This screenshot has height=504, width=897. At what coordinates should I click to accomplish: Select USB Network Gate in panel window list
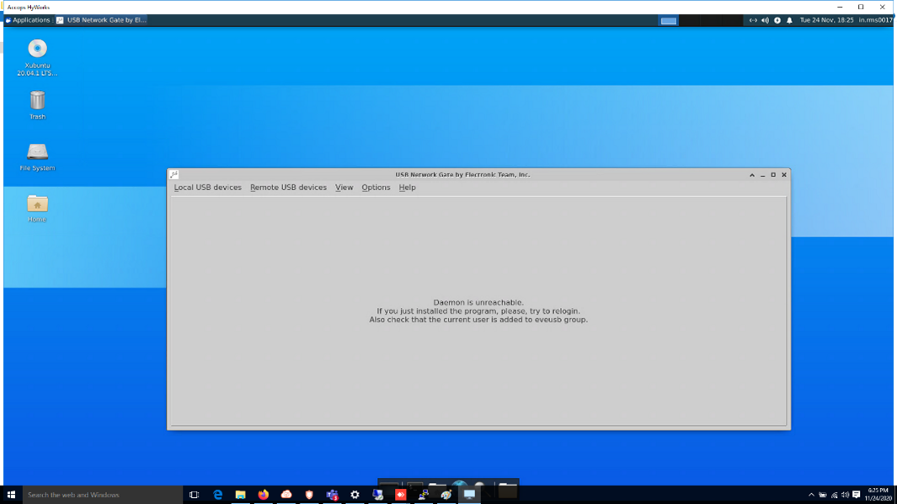pyautogui.click(x=101, y=20)
